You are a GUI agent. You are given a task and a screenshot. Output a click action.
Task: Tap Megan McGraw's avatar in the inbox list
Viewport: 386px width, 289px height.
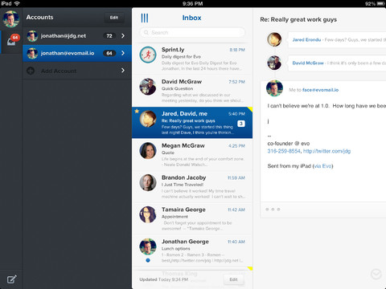pos(148,150)
